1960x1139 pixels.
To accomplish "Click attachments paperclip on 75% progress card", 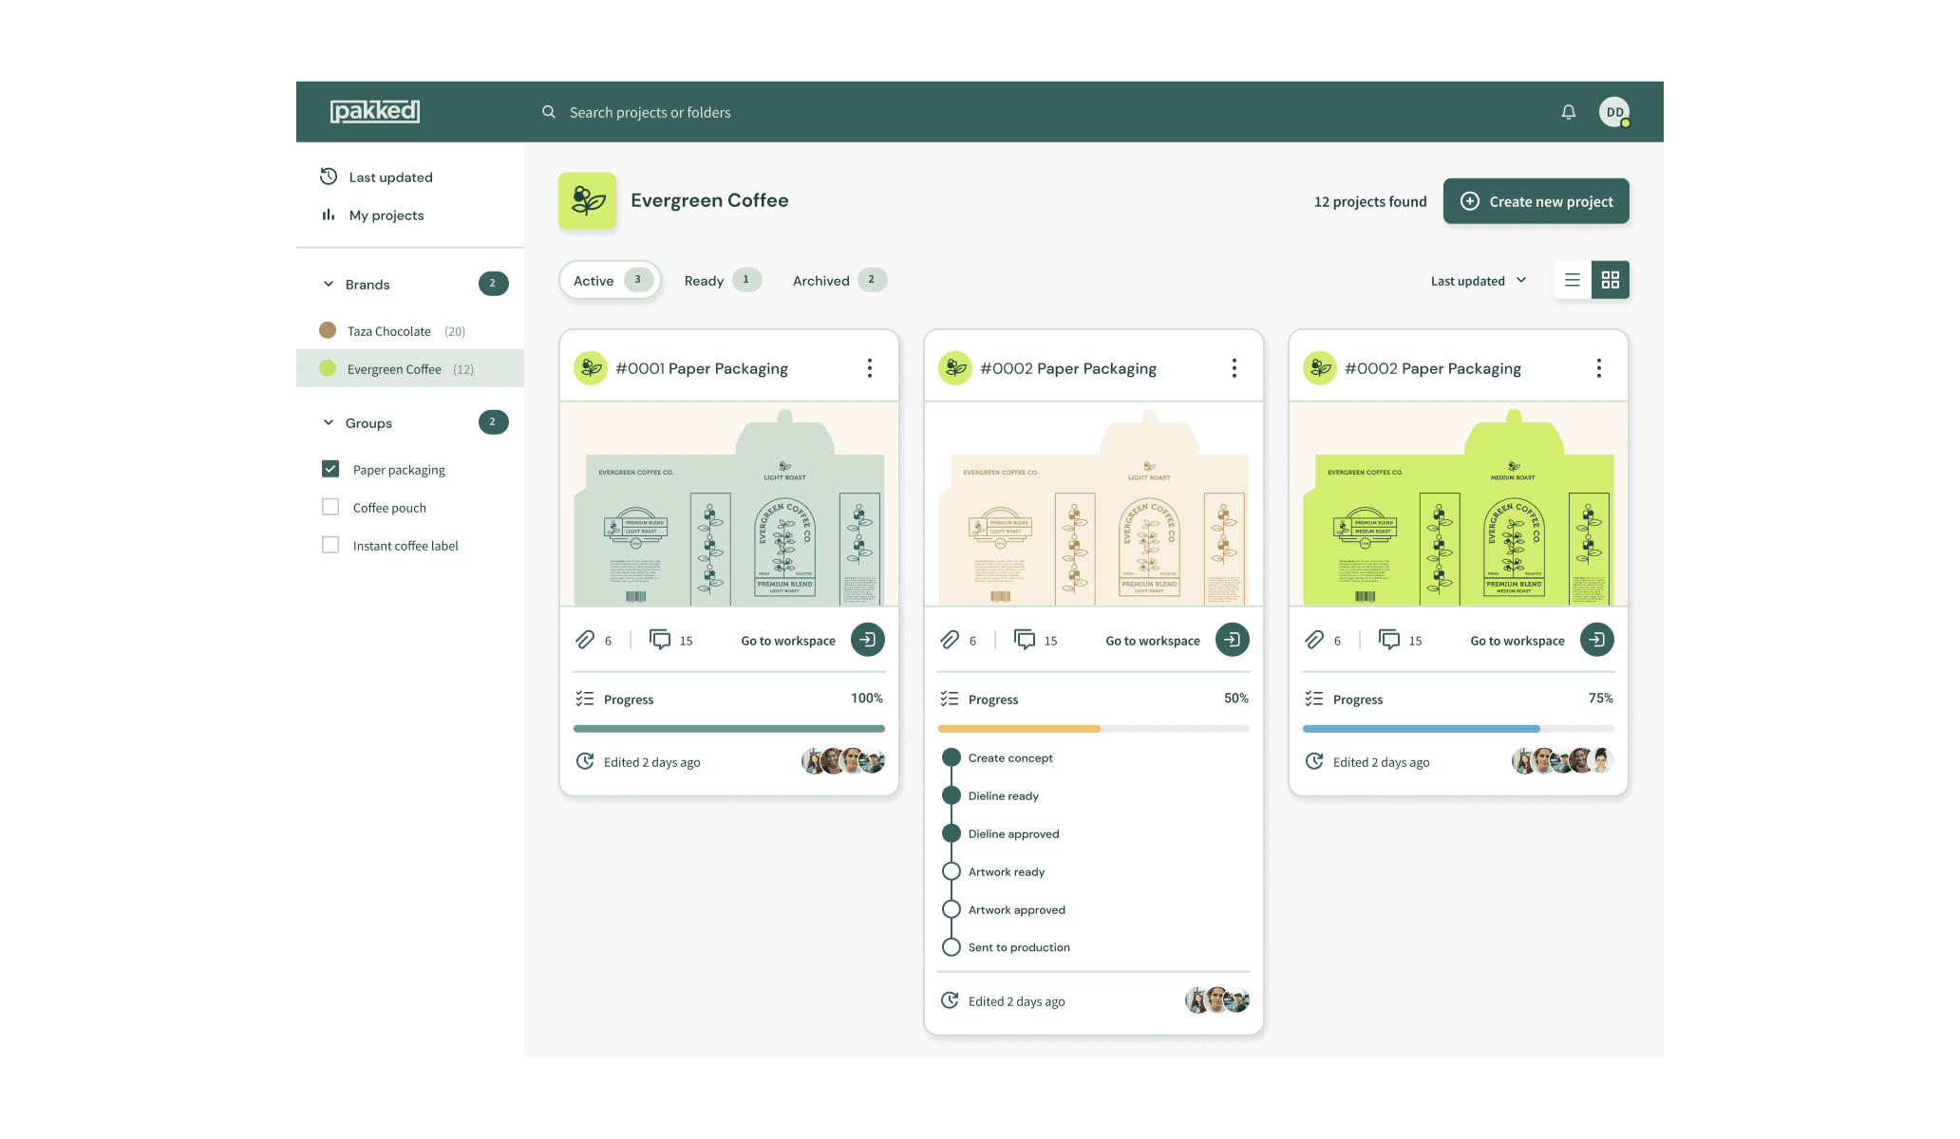I will [1314, 640].
